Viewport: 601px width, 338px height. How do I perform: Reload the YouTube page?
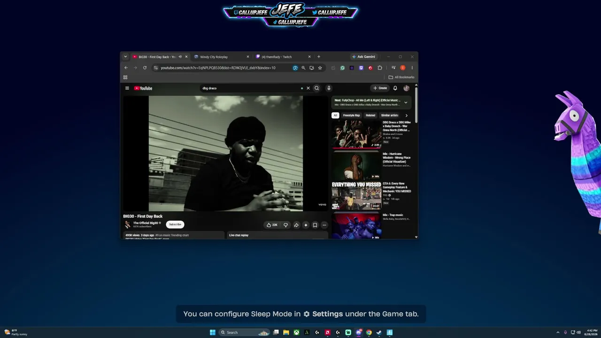(x=145, y=68)
